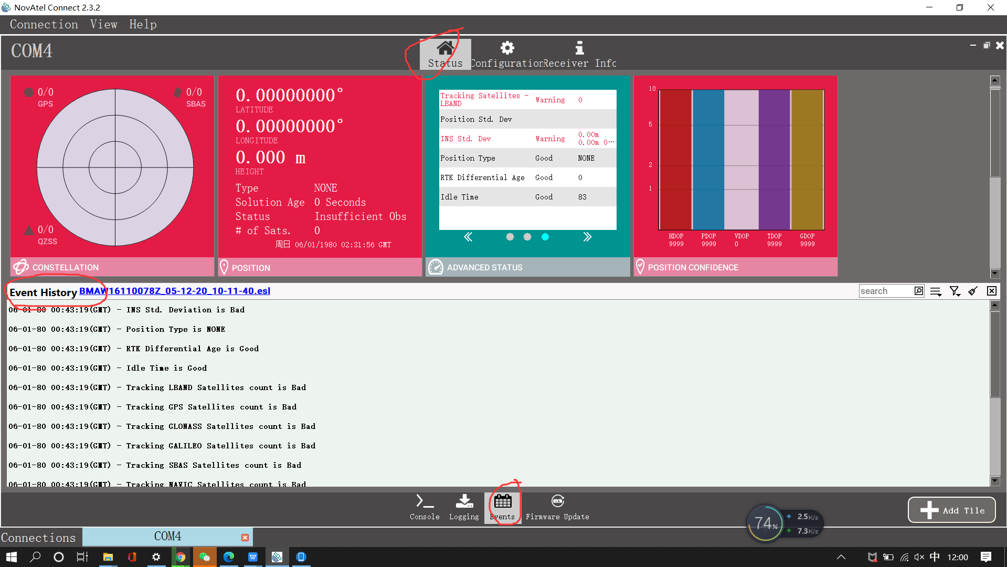Select the first carousel dot in Advanced Status

(510, 237)
